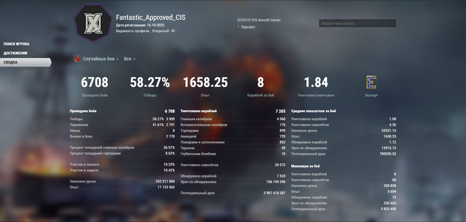Click Средние показатели за бой heading
The width and height of the screenshot is (466, 222).
(313, 111)
